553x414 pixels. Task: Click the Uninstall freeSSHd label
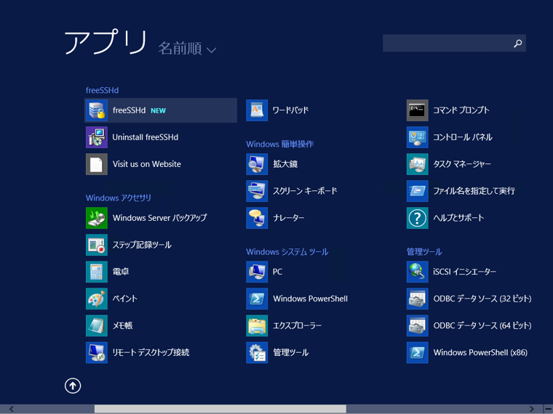(x=146, y=137)
